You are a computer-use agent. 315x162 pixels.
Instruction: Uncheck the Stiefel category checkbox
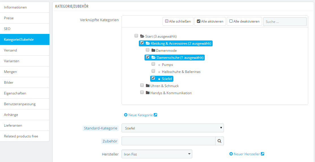click(153, 78)
